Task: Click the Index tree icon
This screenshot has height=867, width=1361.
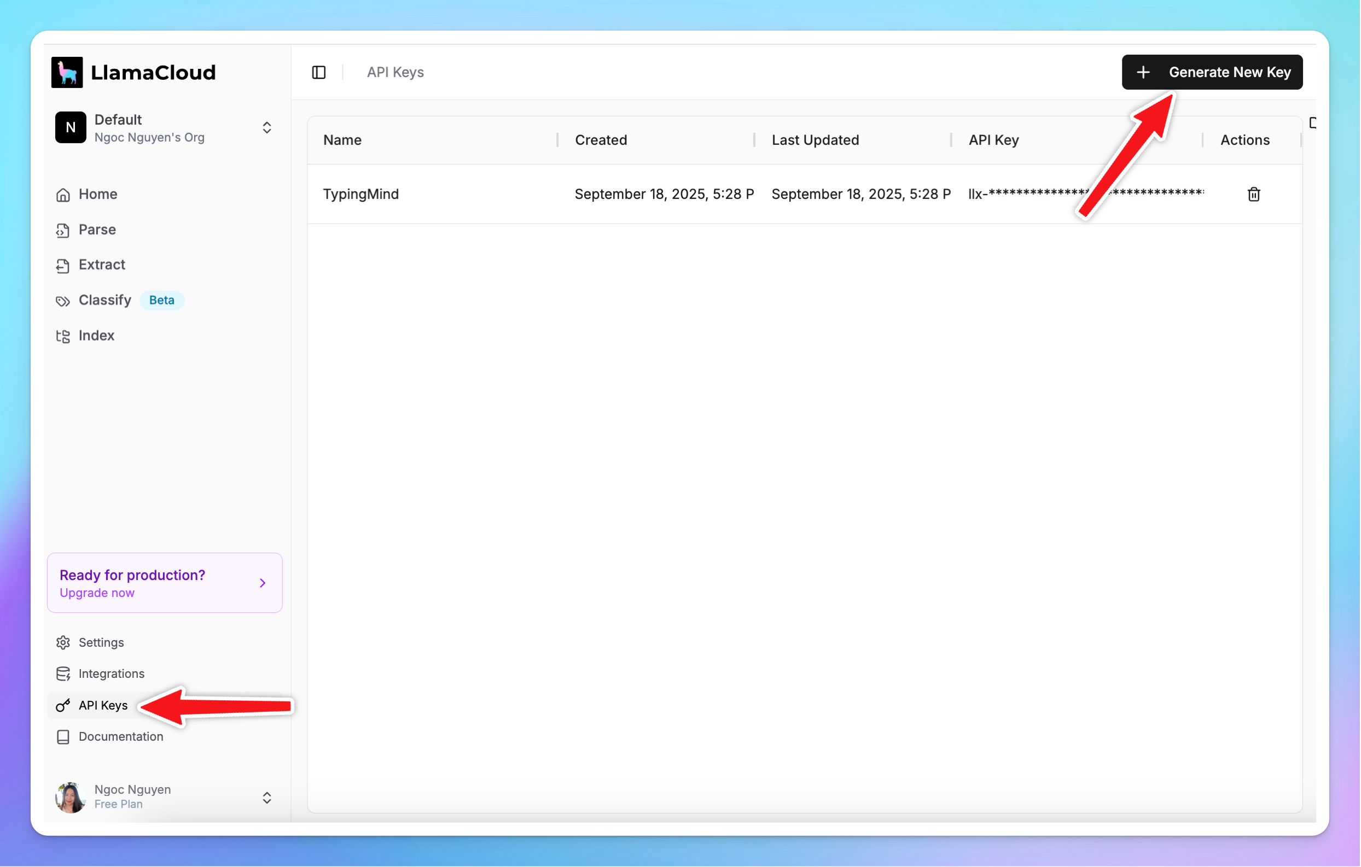Action: click(63, 336)
